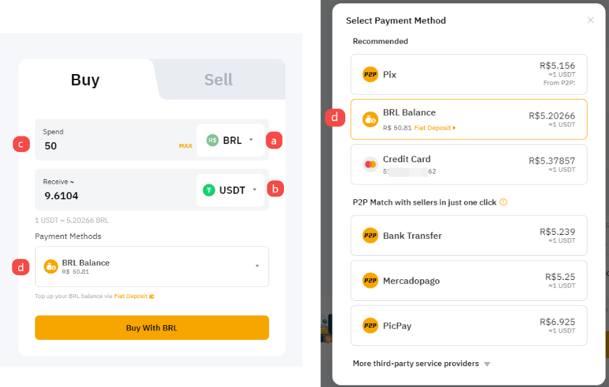Click the Mastercard credit card icon
This screenshot has width=609, height=387.
(370, 164)
